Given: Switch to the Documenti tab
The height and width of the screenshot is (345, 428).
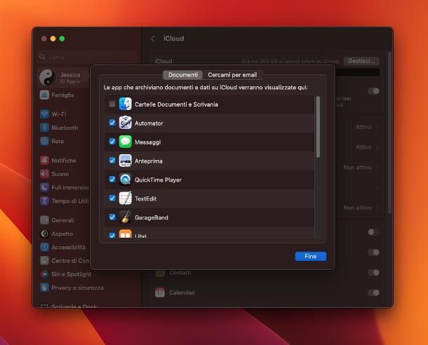Looking at the screenshot, I should click(x=183, y=75).
